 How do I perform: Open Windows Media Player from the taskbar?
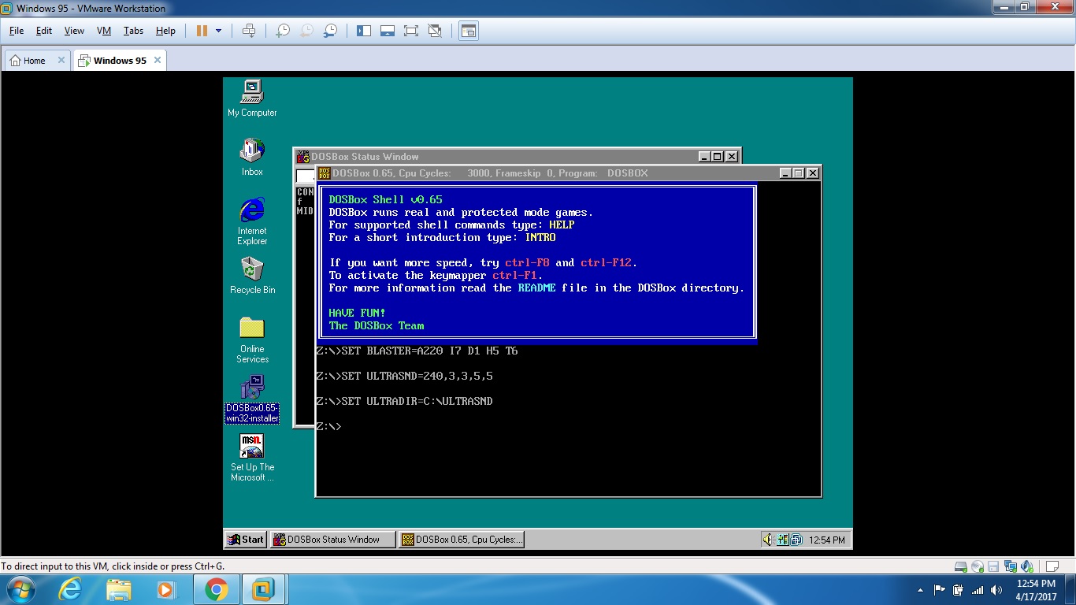tap(166, 589)
